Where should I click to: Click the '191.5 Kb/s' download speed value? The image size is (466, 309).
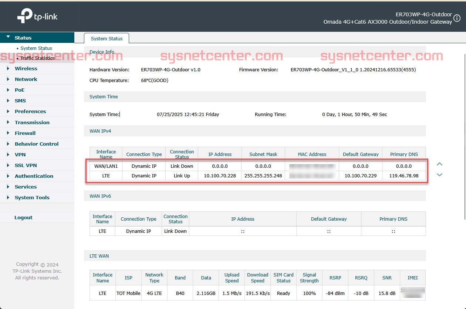(x=258, y=293)
